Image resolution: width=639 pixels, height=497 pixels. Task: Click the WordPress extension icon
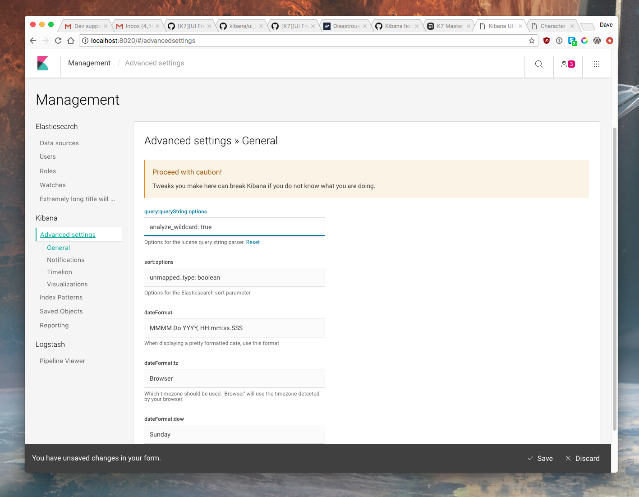597,41
